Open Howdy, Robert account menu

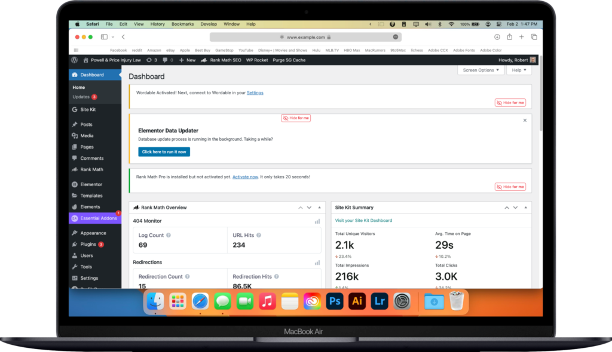coord(517,60)
